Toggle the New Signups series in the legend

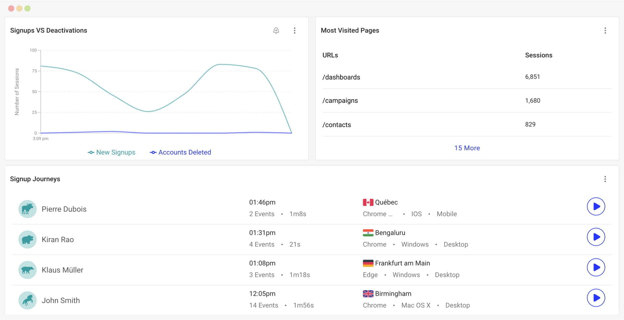pyautogui.click(x=111, y=152)
